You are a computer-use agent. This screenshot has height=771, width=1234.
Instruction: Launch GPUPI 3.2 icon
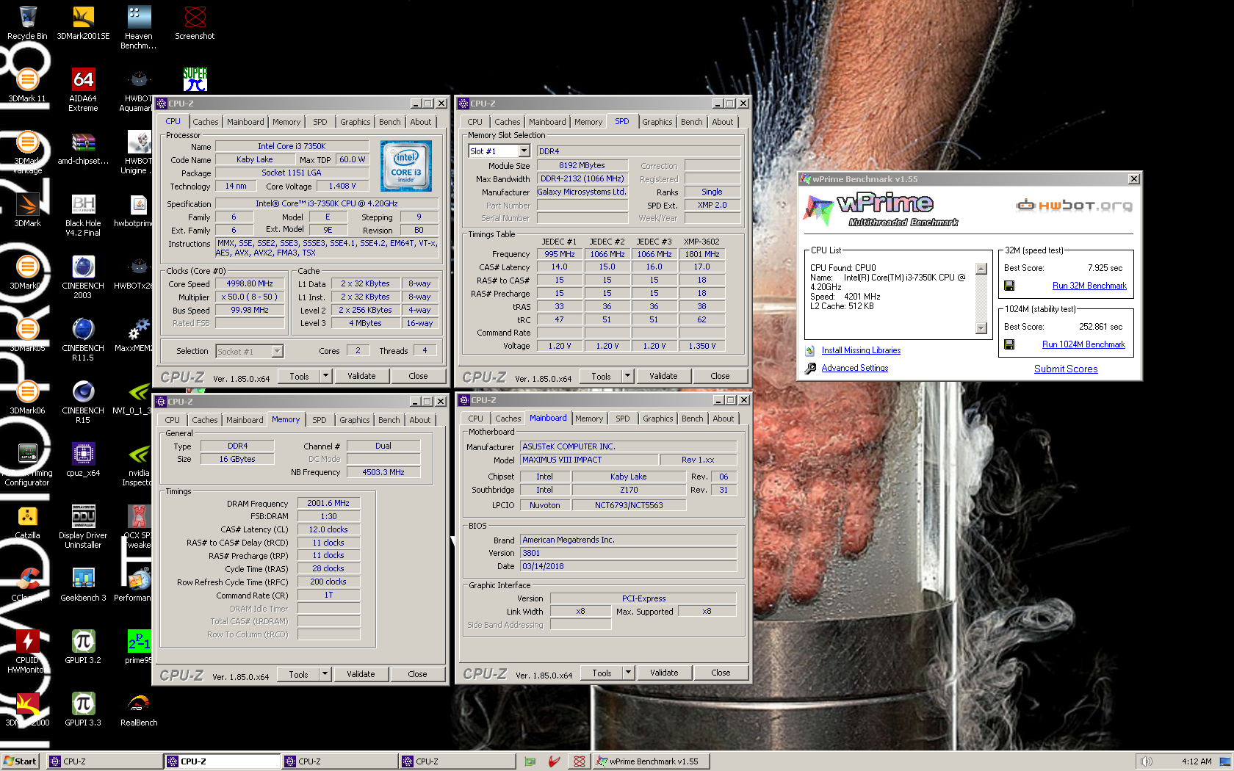(x=83, y=646)
